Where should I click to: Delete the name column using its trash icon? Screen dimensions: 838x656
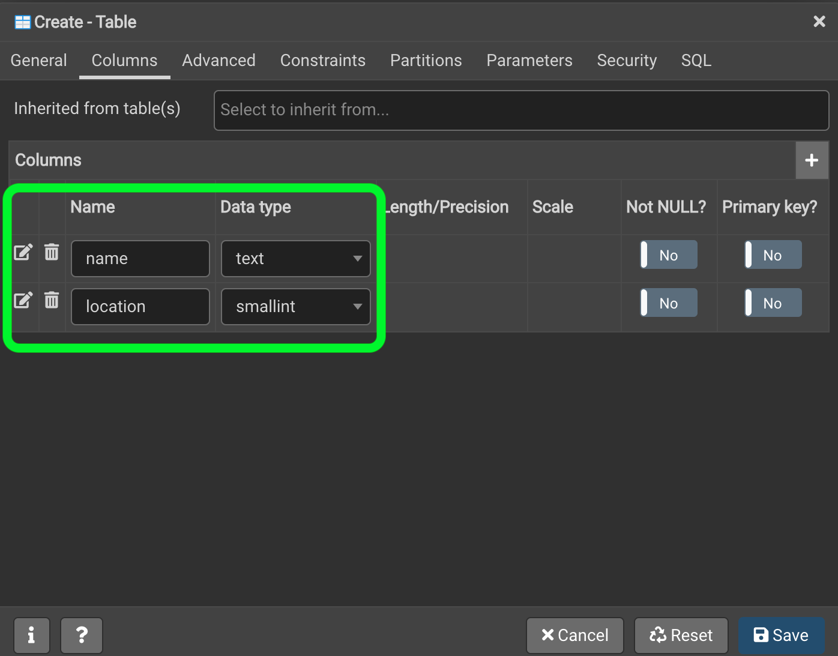click(52, 253)
